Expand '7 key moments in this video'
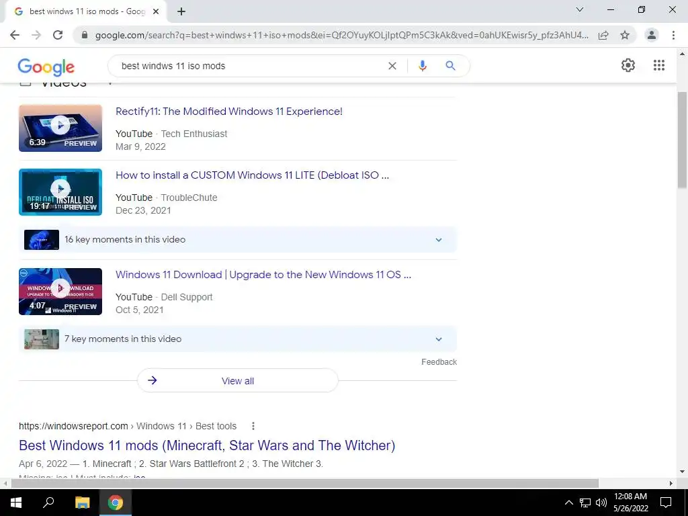Screen dimensions: 688x516 click(x=237, y=339)
